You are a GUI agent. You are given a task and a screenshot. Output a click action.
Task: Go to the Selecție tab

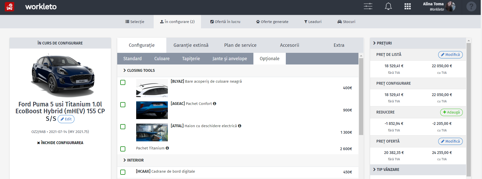(135, 22)
